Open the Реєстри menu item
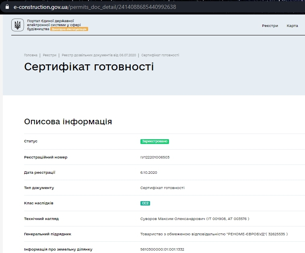Viewport: 305px width, 253px height. [270, 26]
